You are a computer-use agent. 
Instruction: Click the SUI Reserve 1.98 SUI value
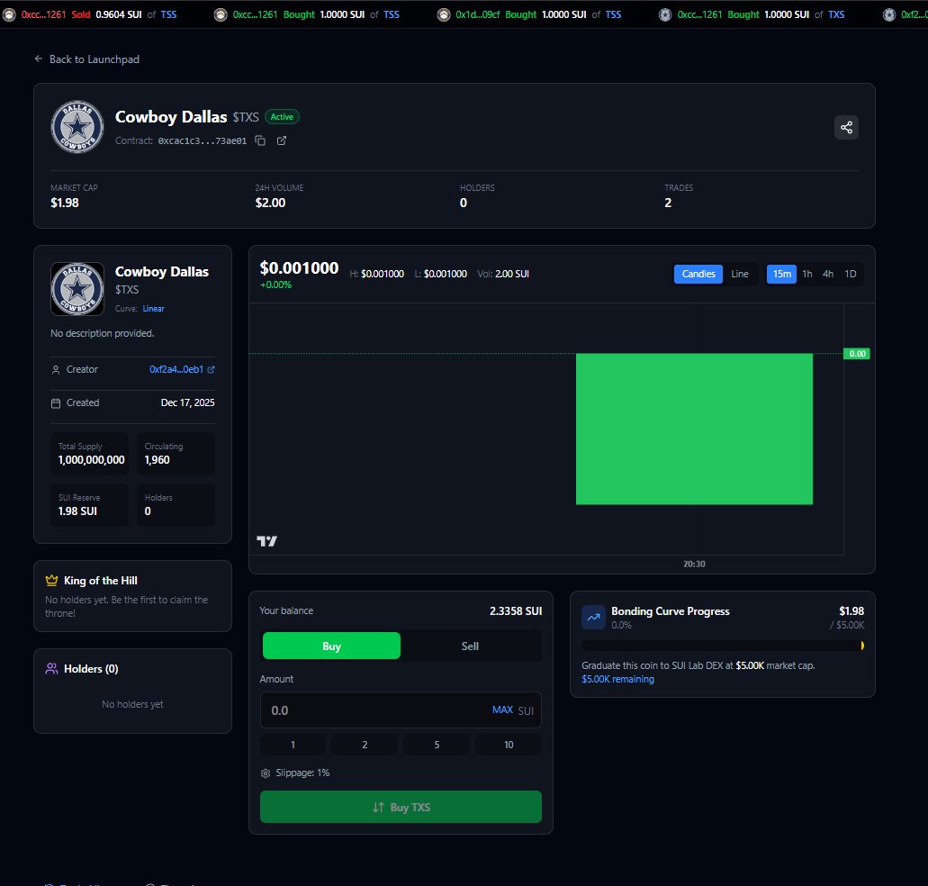tap(77, 511)
